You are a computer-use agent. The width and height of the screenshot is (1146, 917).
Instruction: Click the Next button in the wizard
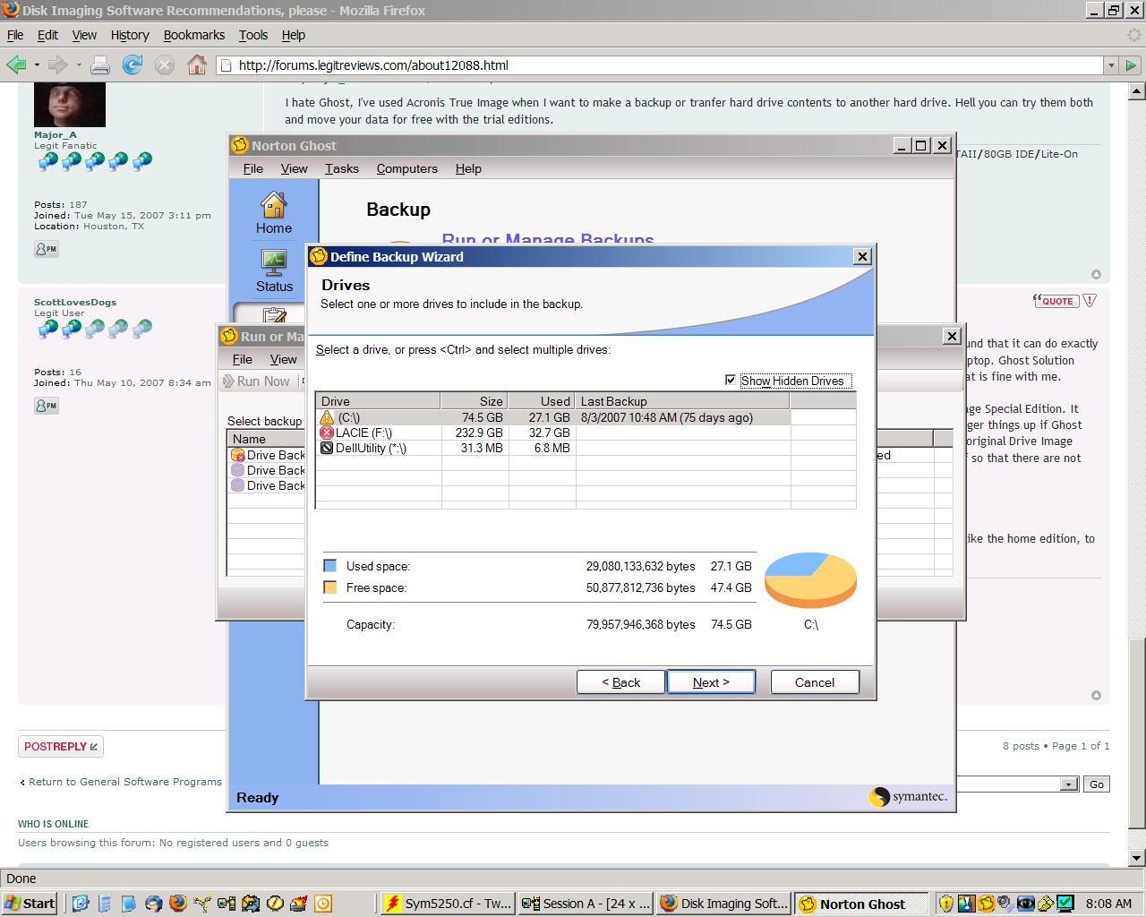coord(711,682)
